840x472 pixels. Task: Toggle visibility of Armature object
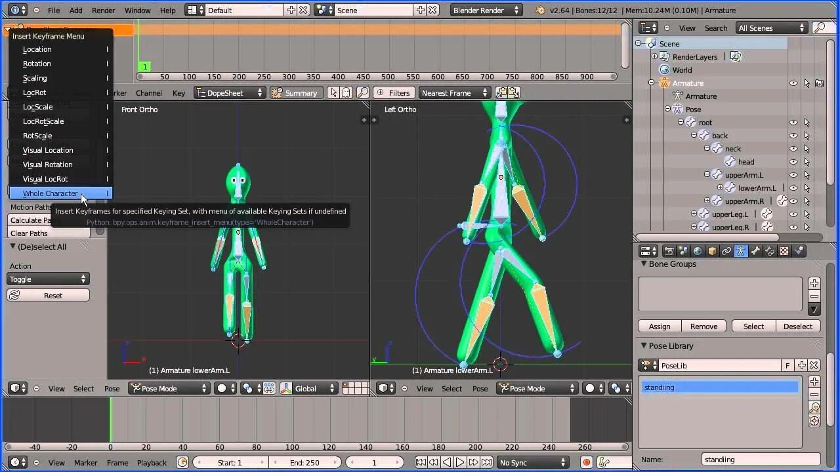(793, 83)
